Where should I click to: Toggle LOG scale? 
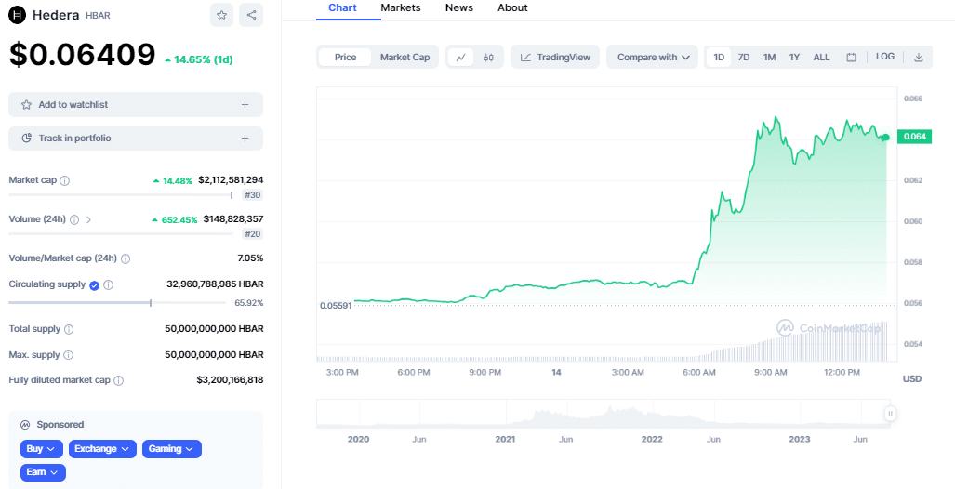[885, 57]
